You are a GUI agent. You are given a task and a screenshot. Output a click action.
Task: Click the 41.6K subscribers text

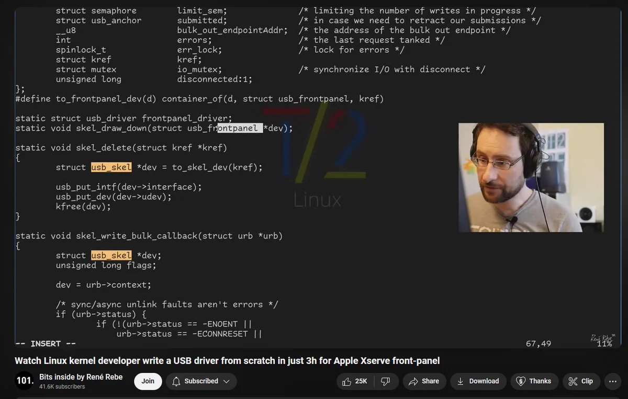point(62,386)
